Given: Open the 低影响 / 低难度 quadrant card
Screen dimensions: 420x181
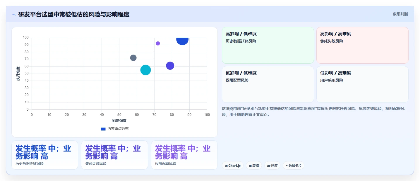Looking at the screenshot, I should point(268,84).
